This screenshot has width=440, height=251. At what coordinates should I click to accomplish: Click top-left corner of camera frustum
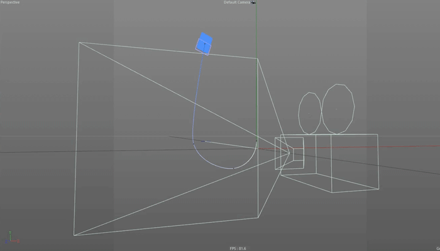point(79,43)
